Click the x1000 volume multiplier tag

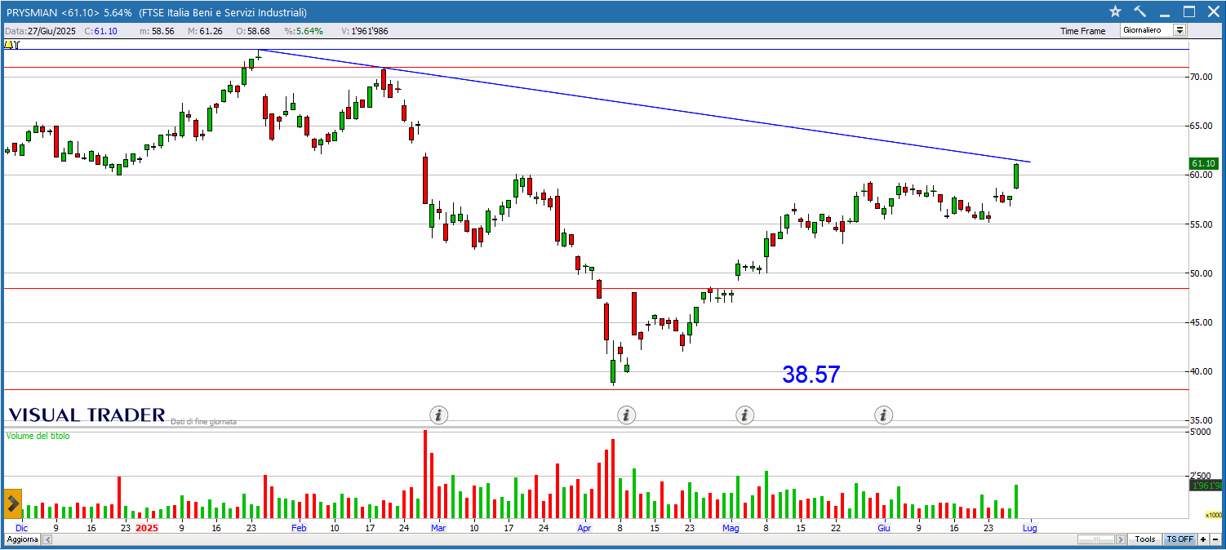coord(1214,515)
